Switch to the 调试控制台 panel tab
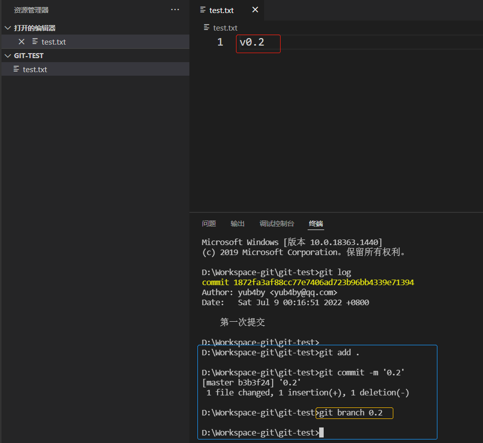483x443 pixels. pyautogui.click(x=277, y=224)
